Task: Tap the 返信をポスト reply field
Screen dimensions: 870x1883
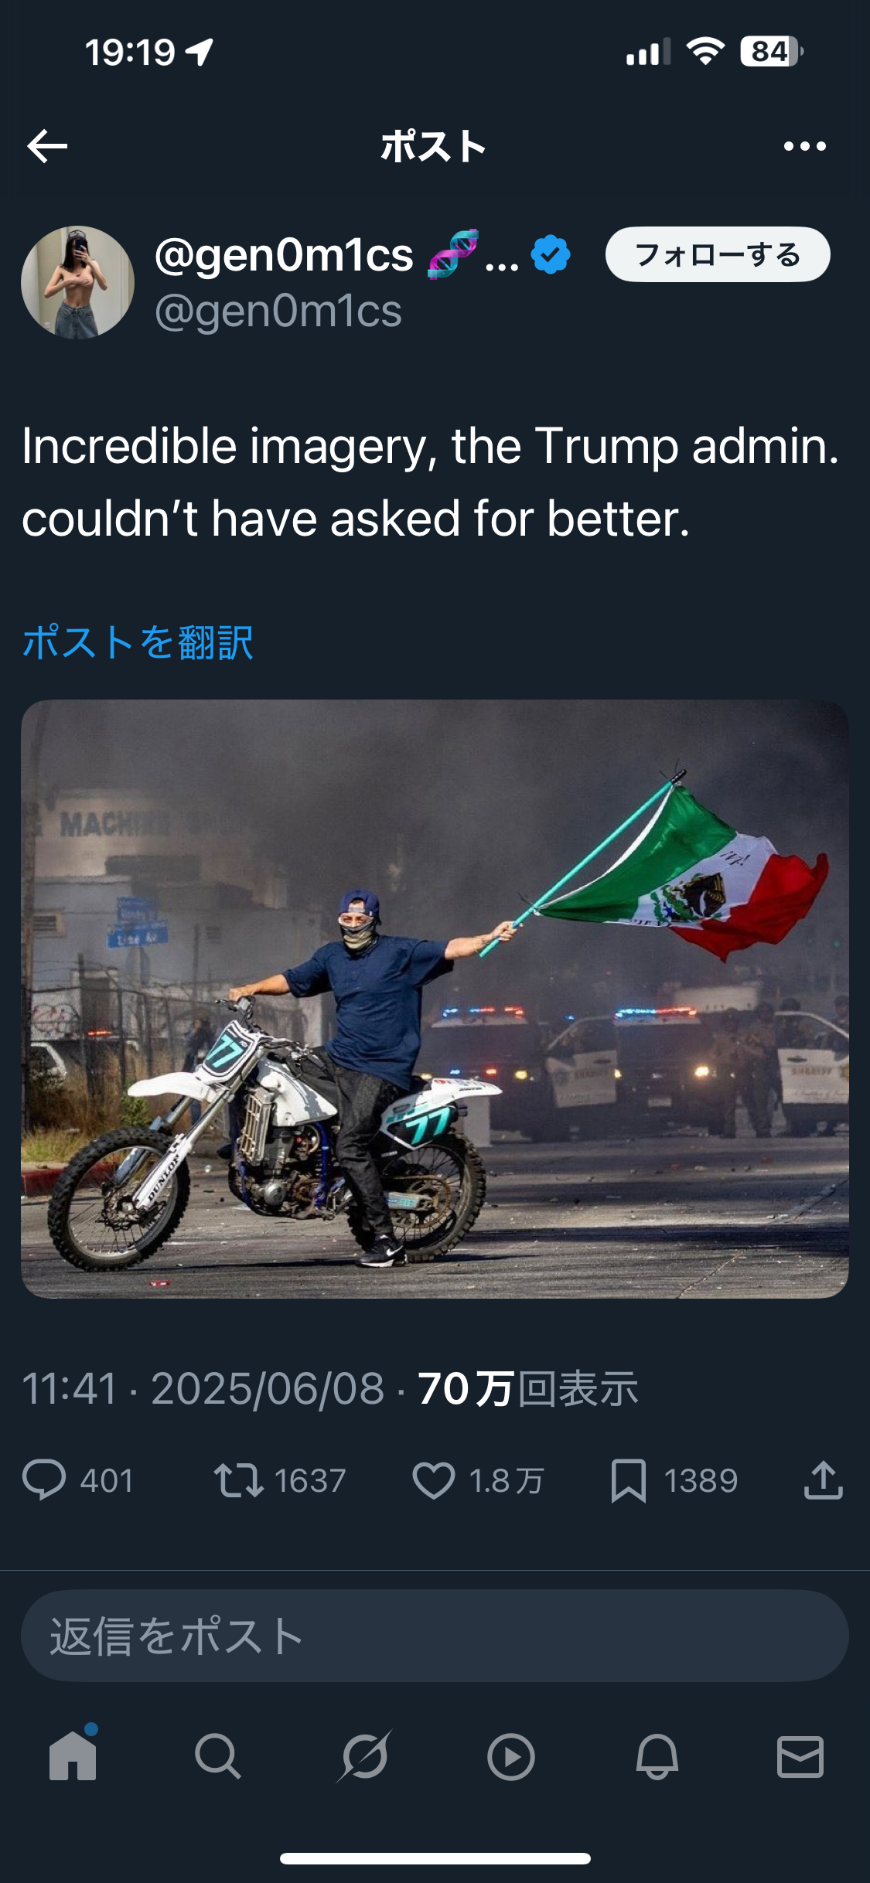Action: coord(435,1636)
